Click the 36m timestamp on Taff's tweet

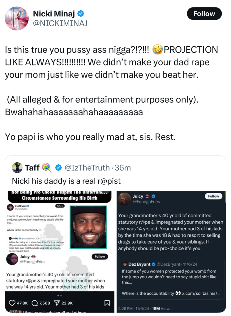123,168
